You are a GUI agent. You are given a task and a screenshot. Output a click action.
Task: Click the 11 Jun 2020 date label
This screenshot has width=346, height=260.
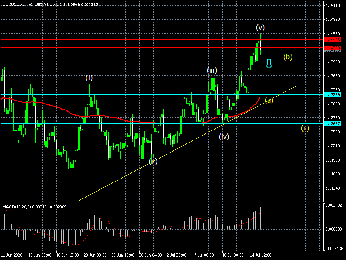pos(12,255)
